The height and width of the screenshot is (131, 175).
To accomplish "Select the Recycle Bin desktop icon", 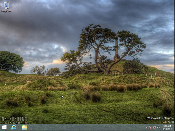I will pyautogui.click(x=7, y=7).
